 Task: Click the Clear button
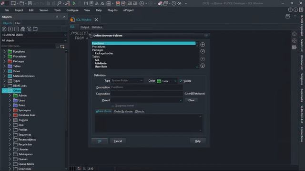192,100
